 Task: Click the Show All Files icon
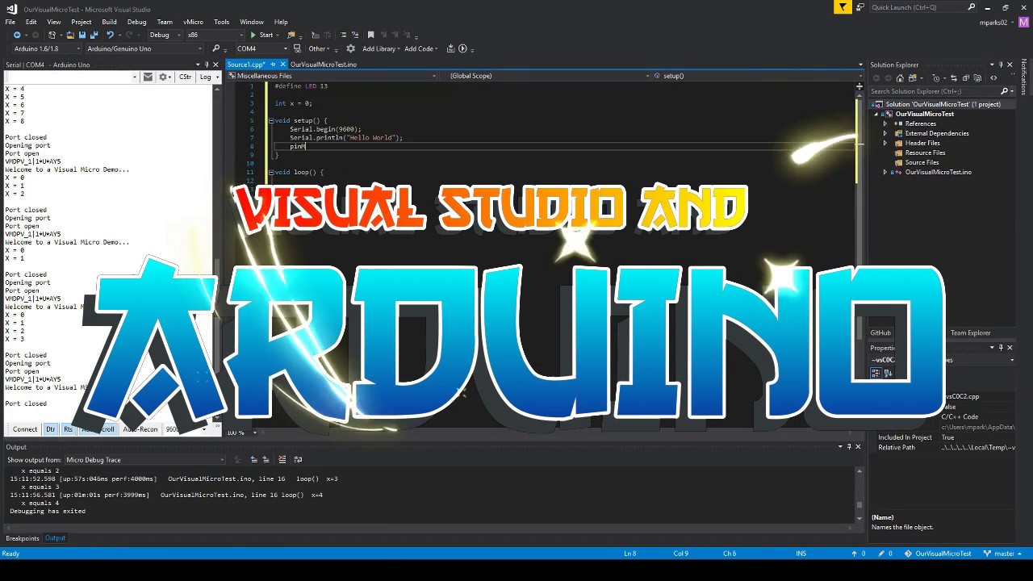click(x=977, y=78)
